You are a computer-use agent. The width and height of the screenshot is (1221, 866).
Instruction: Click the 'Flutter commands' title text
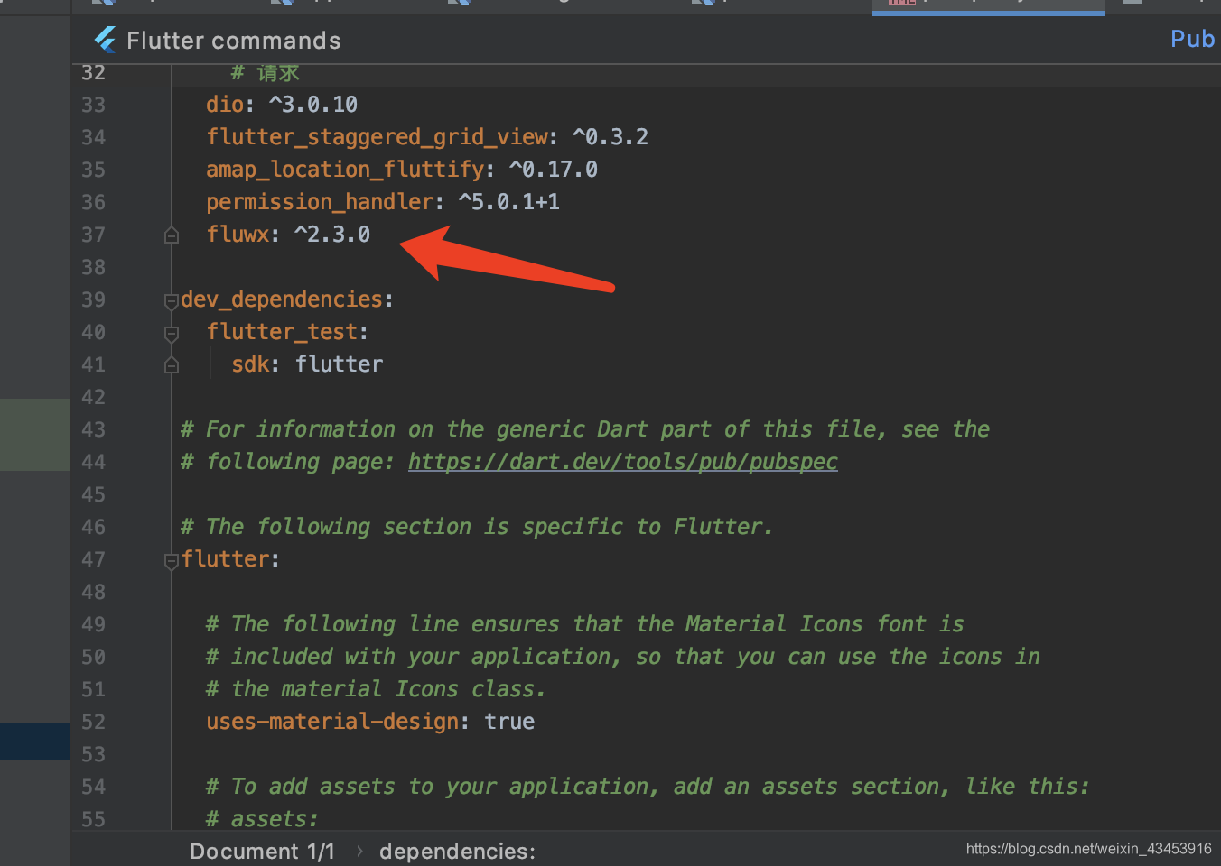click(234, 41)
